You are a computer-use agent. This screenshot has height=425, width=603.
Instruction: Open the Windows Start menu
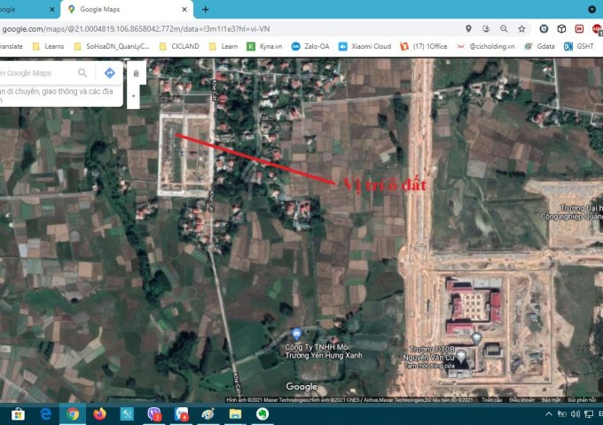pos(17,413)
